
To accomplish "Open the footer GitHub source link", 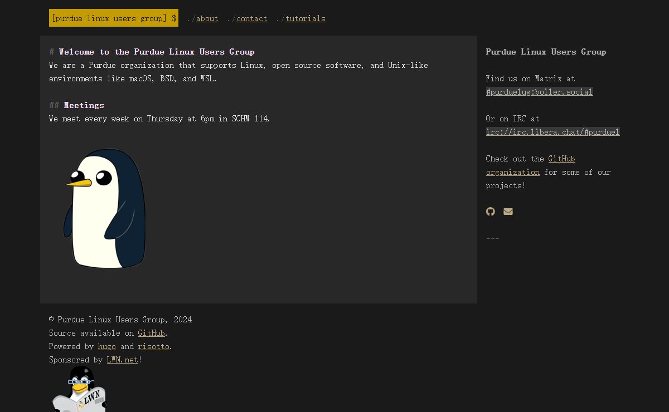I will coord(151,333).
